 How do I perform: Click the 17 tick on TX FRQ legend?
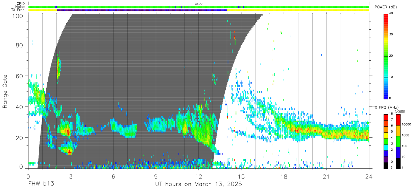391,120
